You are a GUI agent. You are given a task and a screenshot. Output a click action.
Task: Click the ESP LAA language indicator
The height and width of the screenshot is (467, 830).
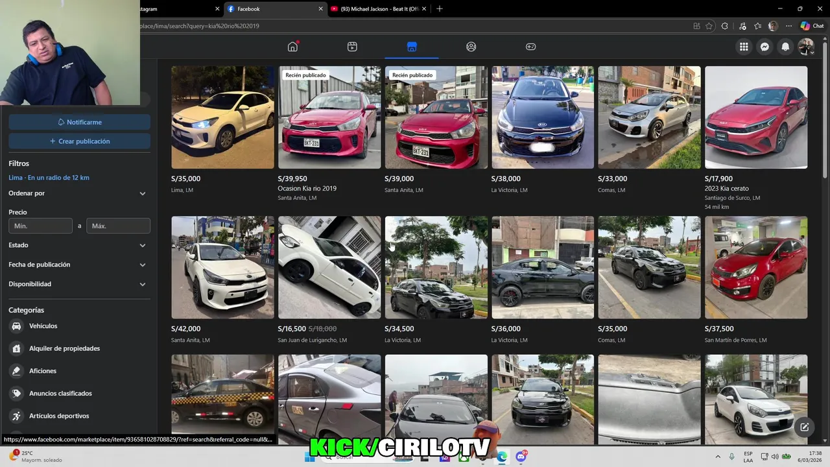(x=748, y=457)
